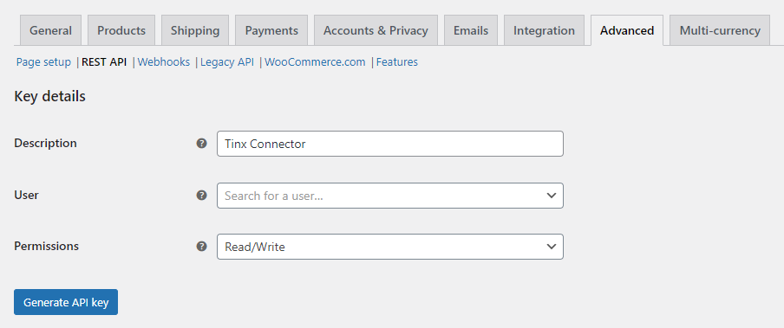The image size is (784, 328).
Task: Select the Multi-currency tab
Action: click(x=720, y=30)
